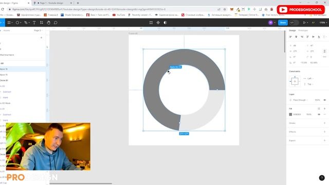Edit the fill opacity percentage field
This screenshot has height=185, width=329.
(x=309, y=115)
